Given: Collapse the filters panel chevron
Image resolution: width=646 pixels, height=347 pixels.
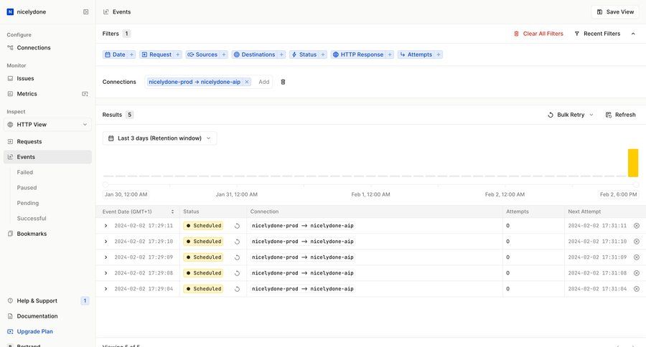Looking at the screenshot, I should click(633, 34).
